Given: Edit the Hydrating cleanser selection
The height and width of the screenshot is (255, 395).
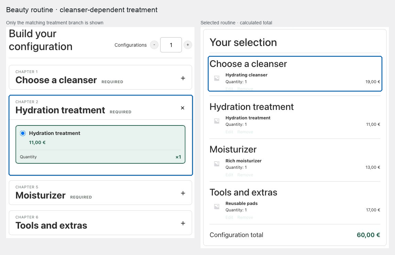Looking at the screenshot, I should coord(229,89).
